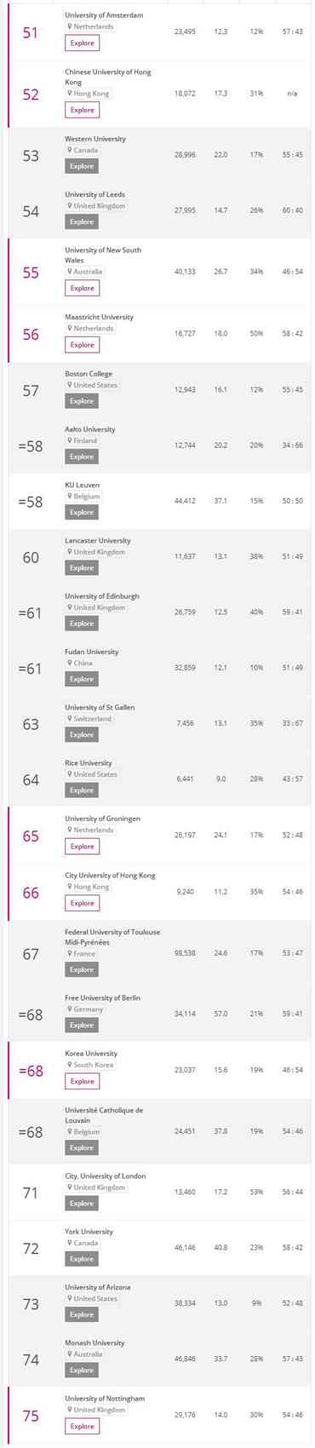Viewport: 315px width, 1448px height.
Task: Explore University of Amsterdam
Action: (82, 43)
